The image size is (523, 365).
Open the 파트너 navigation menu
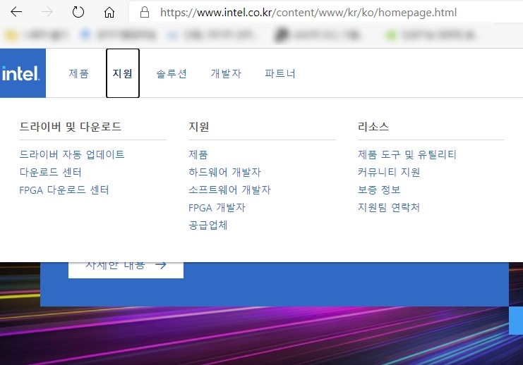click(x=280, y=73)
